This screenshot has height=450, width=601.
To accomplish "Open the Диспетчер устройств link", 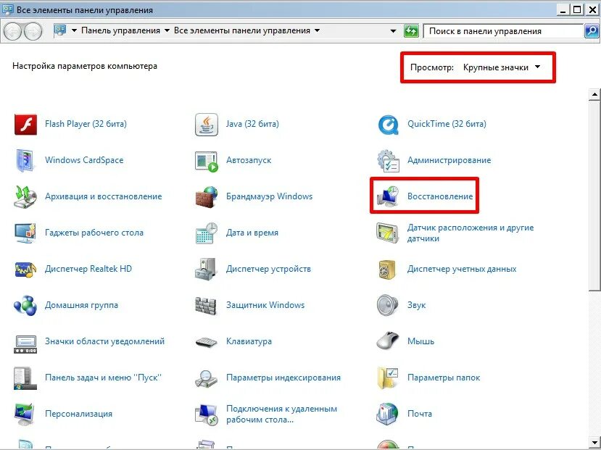I will (268, 269).
